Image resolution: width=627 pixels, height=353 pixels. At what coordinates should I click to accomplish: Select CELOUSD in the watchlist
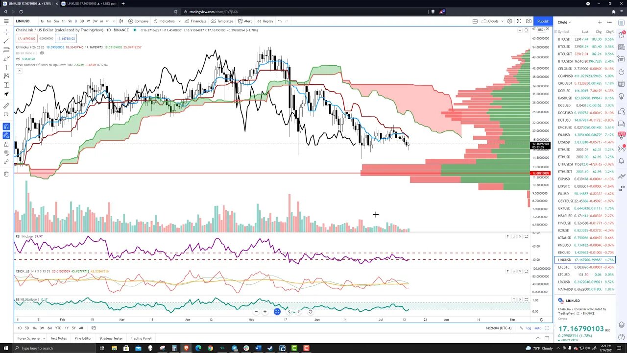[585, 69]
